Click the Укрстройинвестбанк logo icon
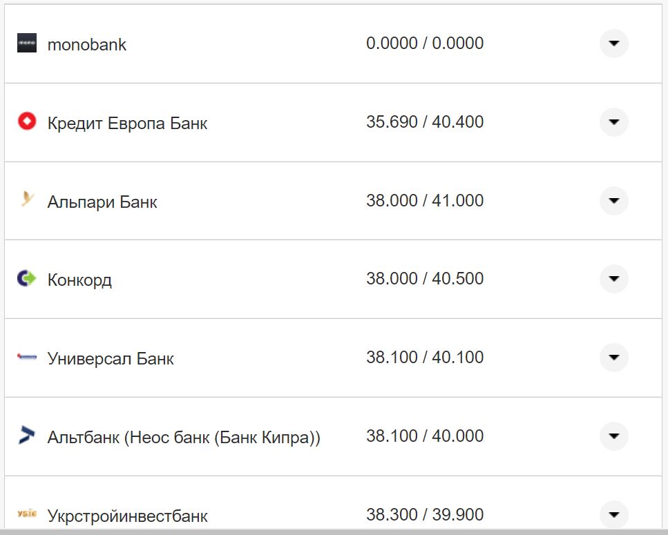668x535 pixels. (x=27, y=513)
